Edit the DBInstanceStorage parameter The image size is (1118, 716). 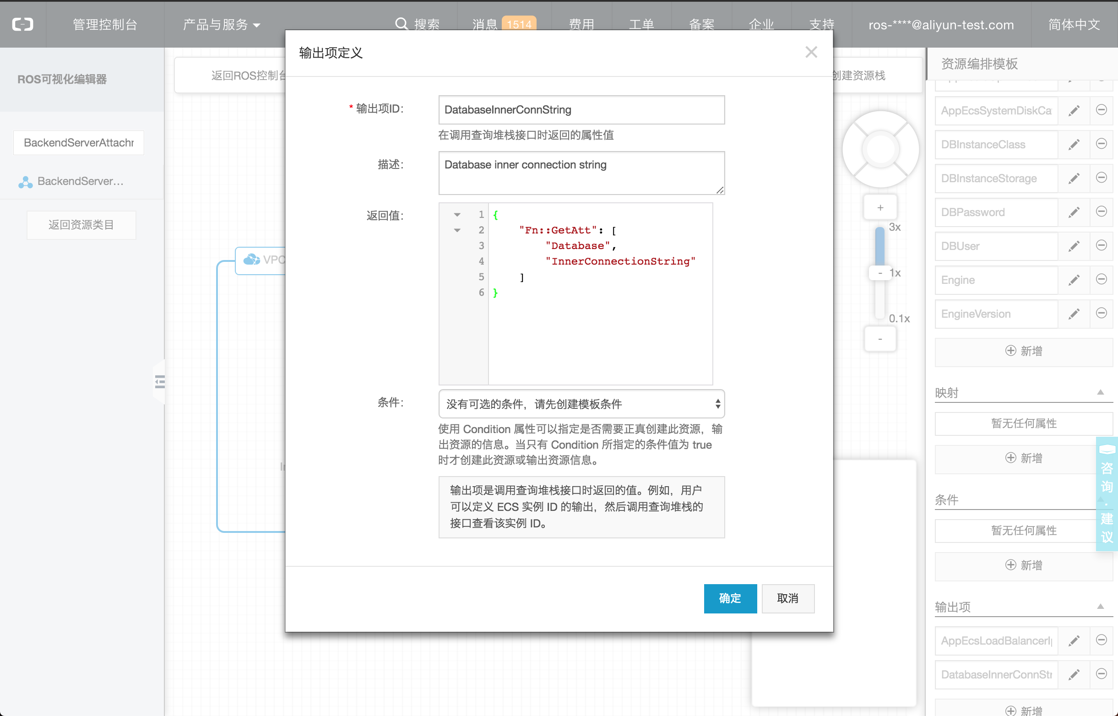1074,178
